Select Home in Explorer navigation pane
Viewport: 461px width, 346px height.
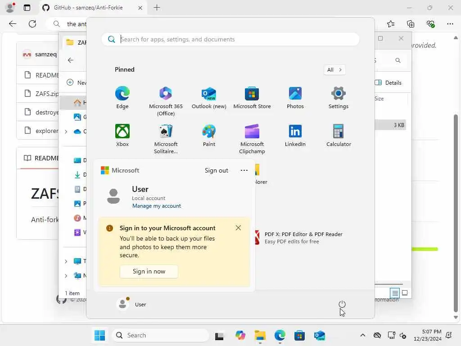73,102
